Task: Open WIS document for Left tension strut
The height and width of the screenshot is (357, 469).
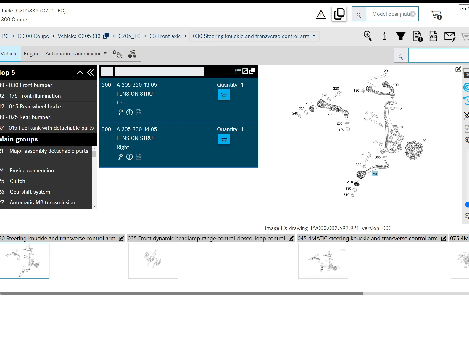Action: tap(139, 112)
